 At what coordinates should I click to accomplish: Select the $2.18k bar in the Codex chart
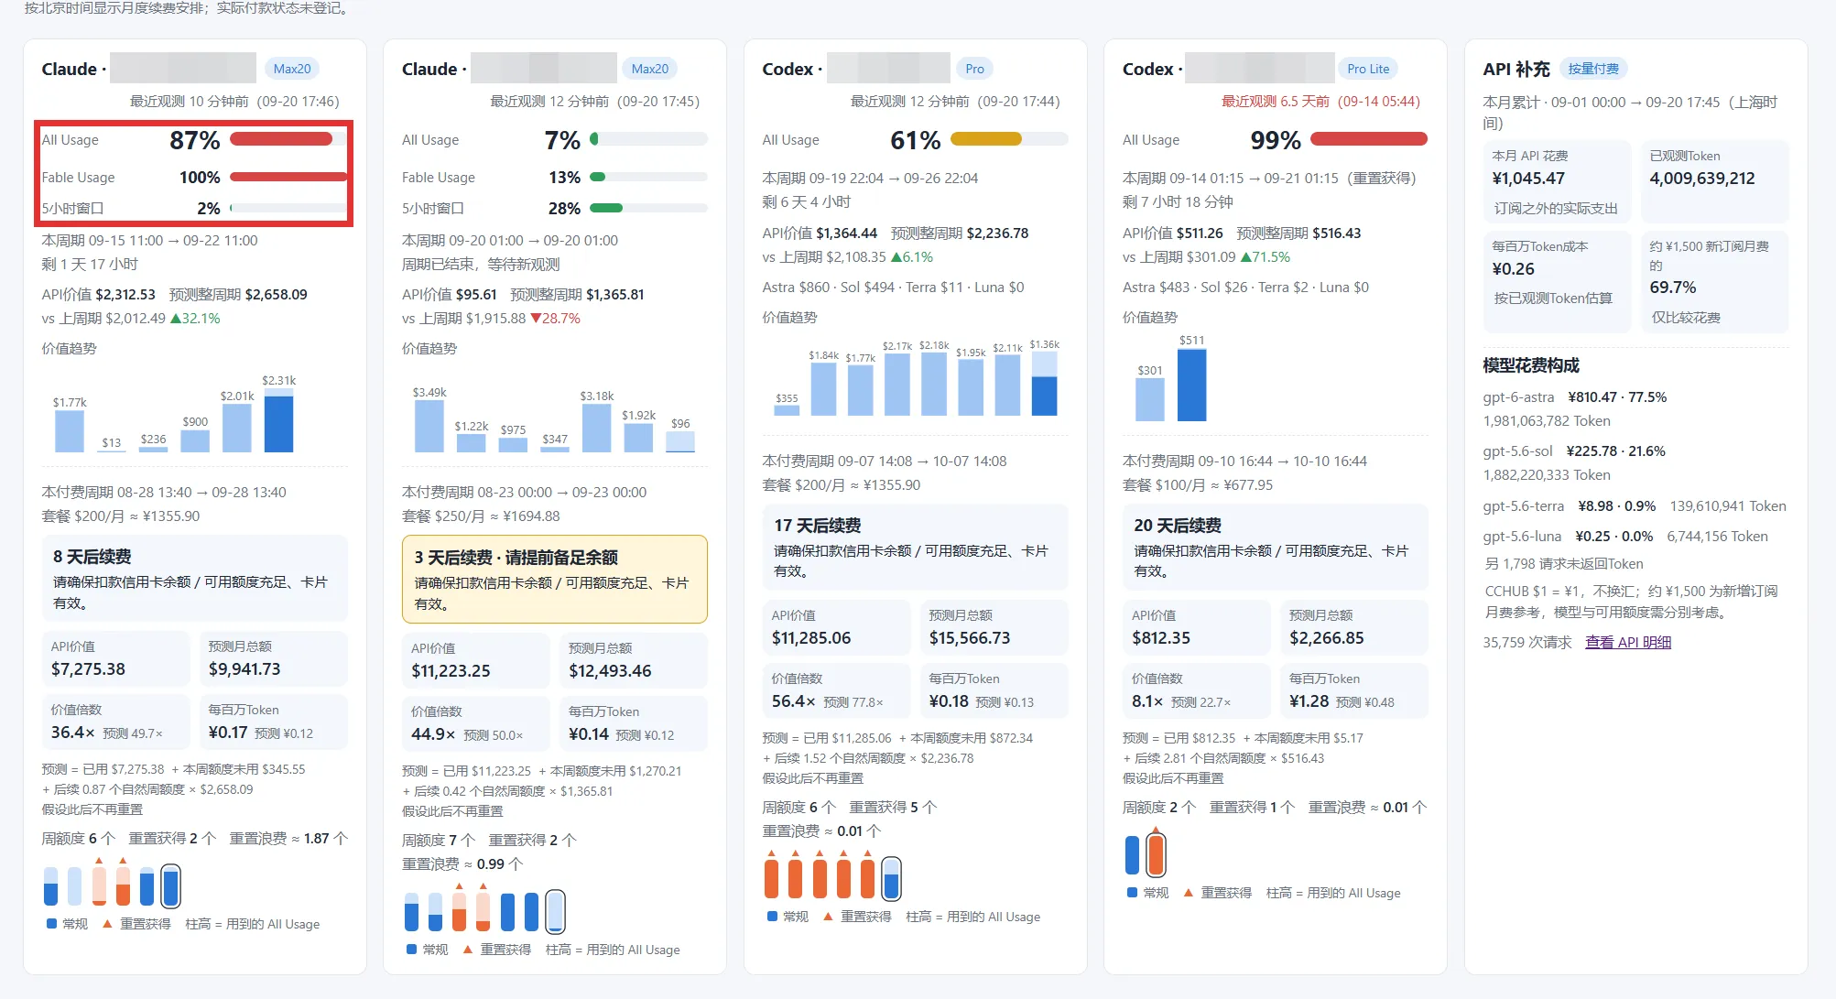pos(934,384)
